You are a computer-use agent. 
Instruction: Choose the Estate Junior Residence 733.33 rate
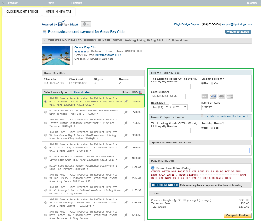point(46,123)
